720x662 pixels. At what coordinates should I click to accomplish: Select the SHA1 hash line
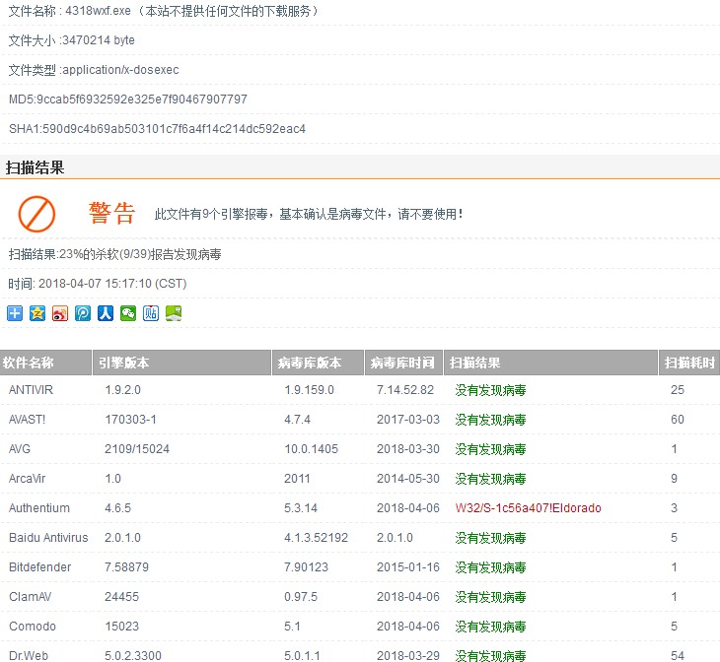point(157,128)
